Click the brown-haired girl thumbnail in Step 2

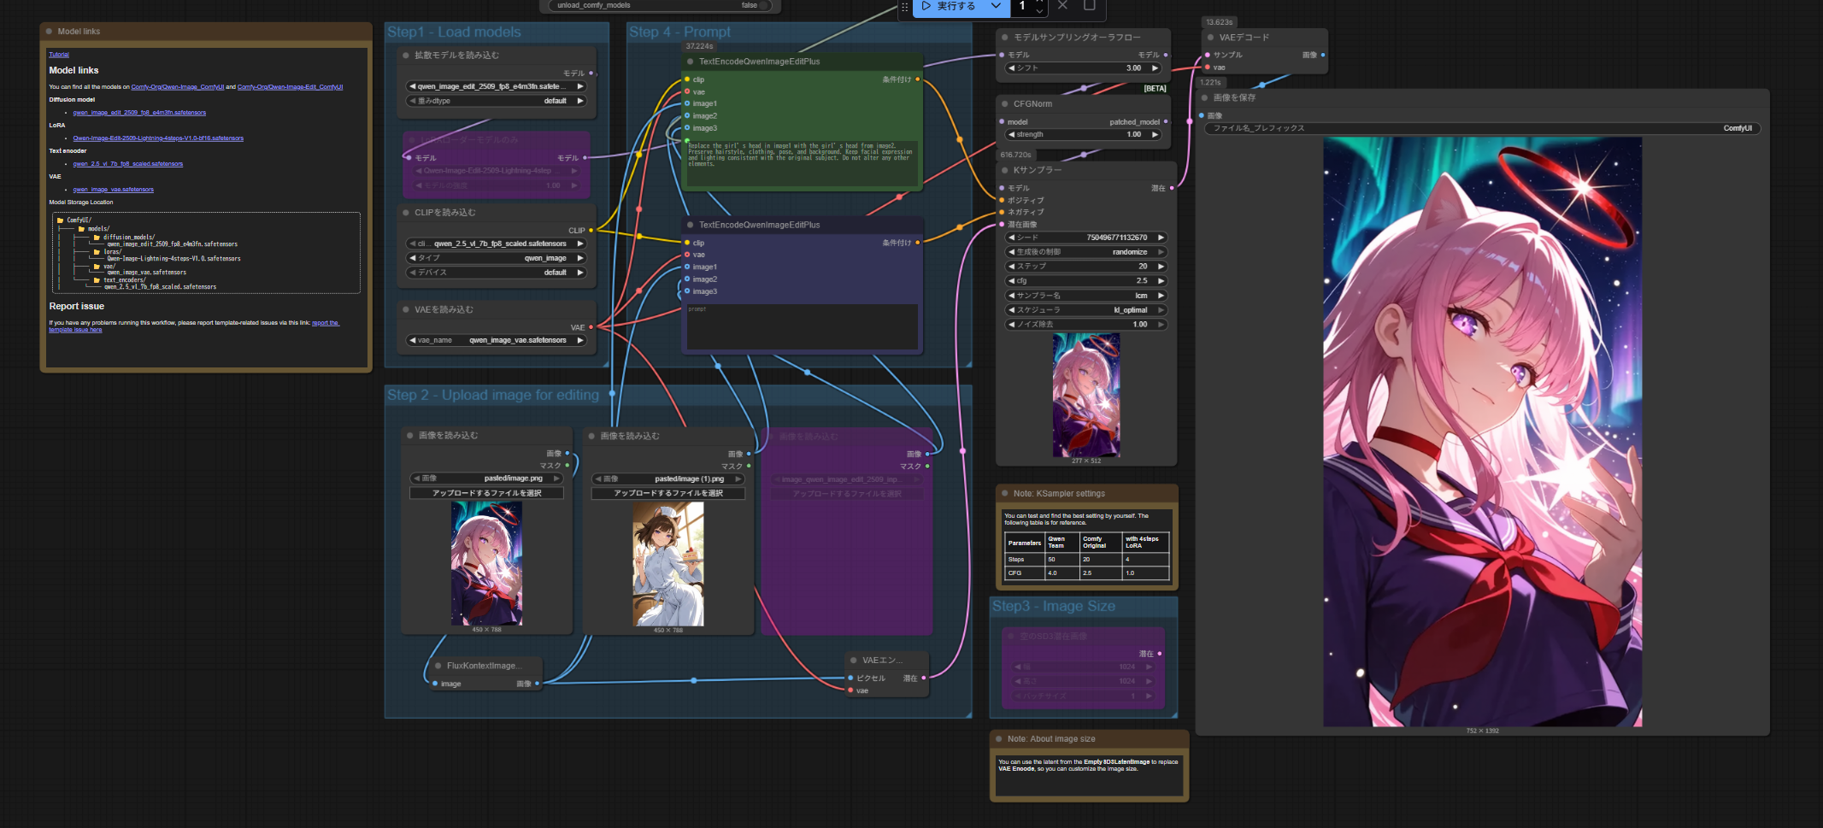click(x=668, y=564)
